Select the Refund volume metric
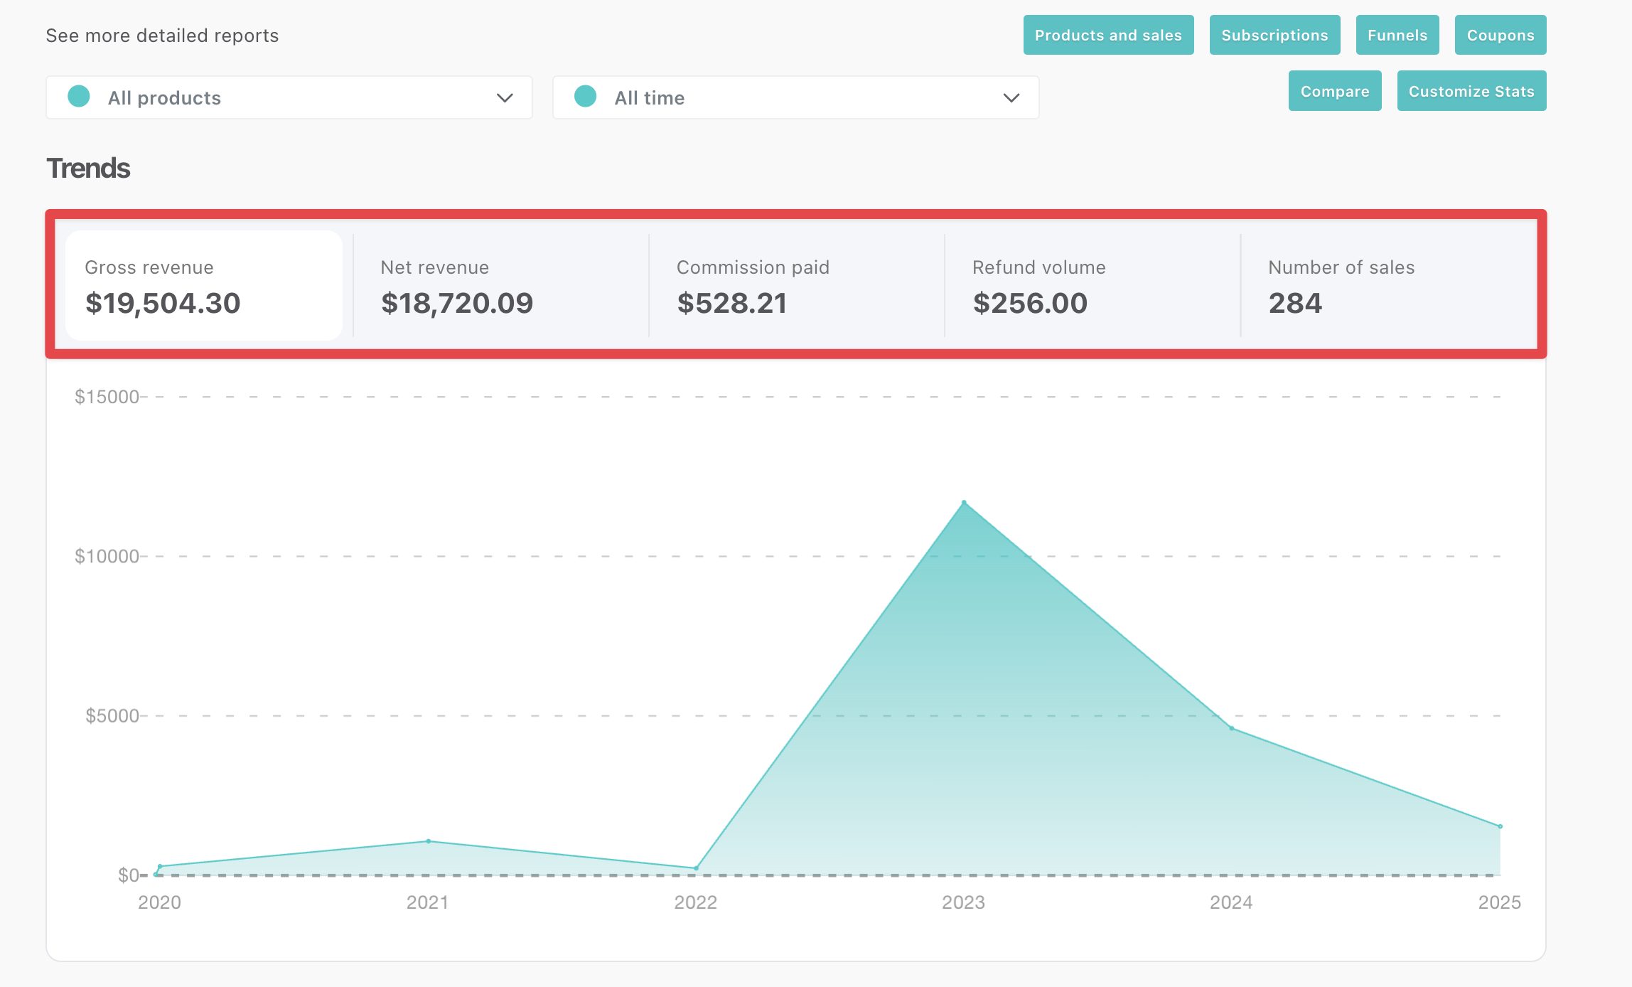The width and height of the screenshot is (1632, 987). [1093, 285]
